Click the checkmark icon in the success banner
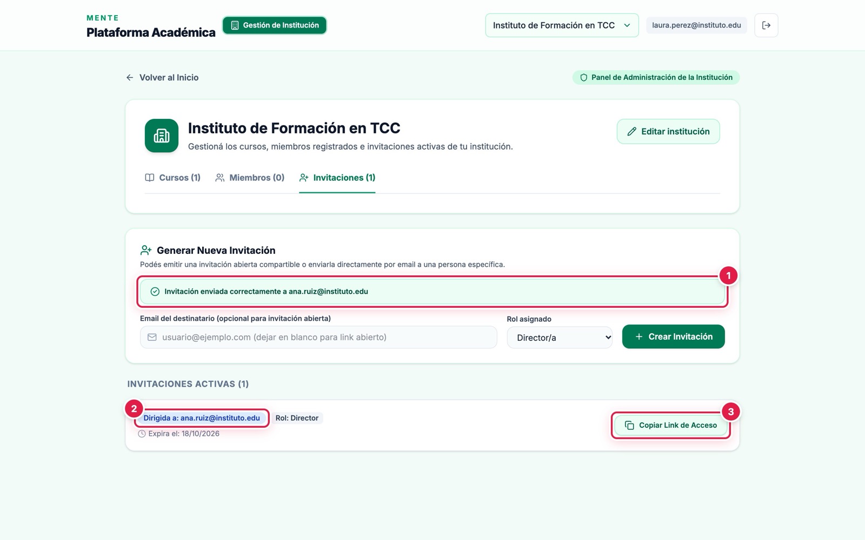865x540 pixels. click(x=155, y=292)
